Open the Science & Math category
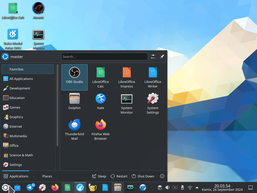This screenshot has height=193, width=257. (28, 155)
